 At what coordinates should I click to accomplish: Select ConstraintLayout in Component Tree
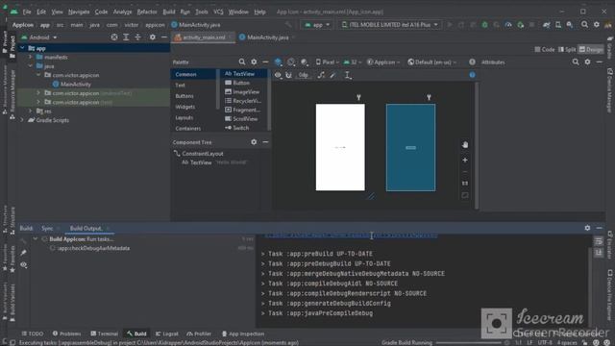[203, 154]
